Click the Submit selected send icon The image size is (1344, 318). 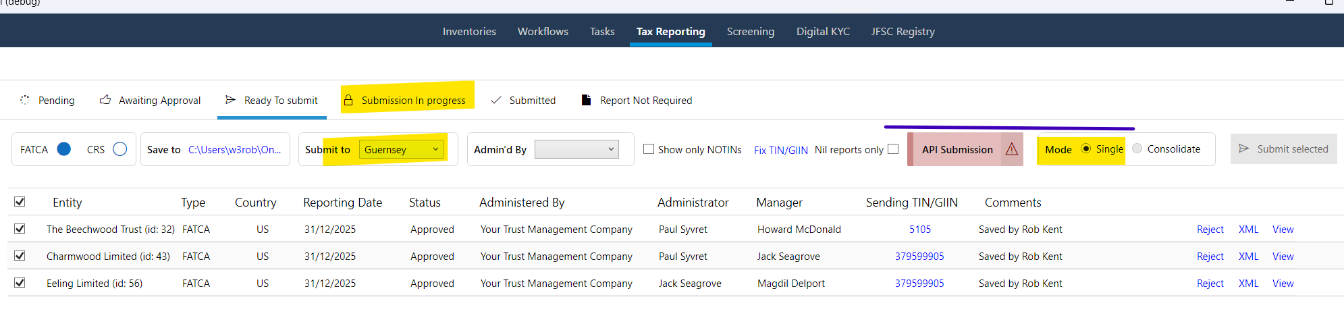pyautogui.click(x=1243, y=149)
